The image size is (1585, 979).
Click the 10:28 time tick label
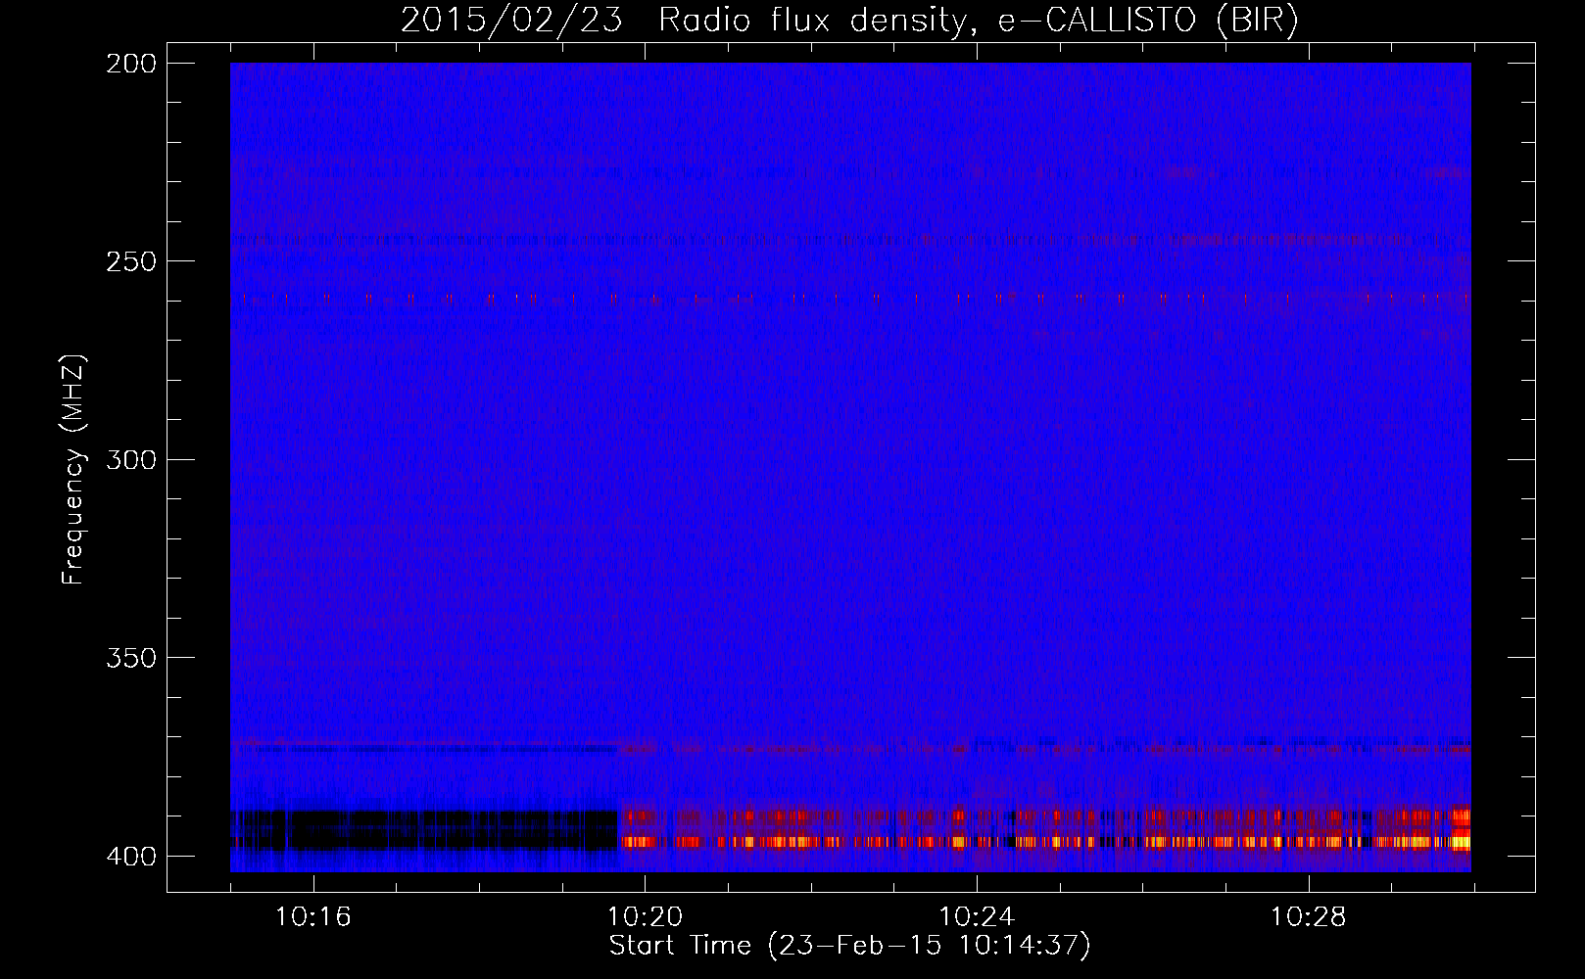point(1309,917)
